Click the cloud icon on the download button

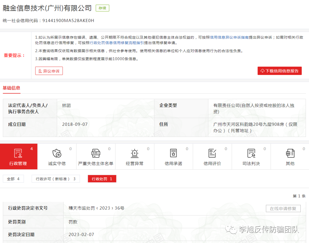pos(262,71)
